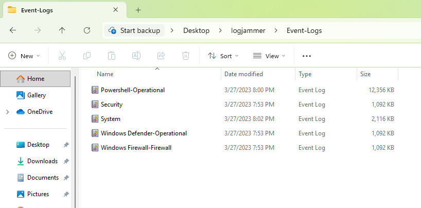Image resolution: width=421 pixels, height=208 pixels.
Task: Click Event-Logs in the breadcrumb path
Action: 304,31
